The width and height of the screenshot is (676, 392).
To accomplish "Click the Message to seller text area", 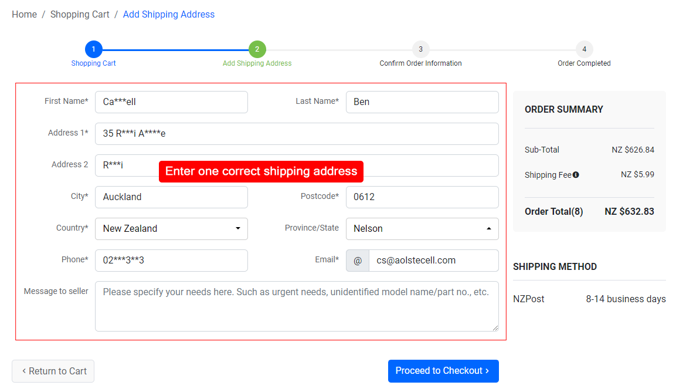I will (296, 306).
